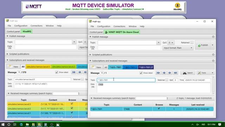Click Scripted publications pane settings icon

213,55
